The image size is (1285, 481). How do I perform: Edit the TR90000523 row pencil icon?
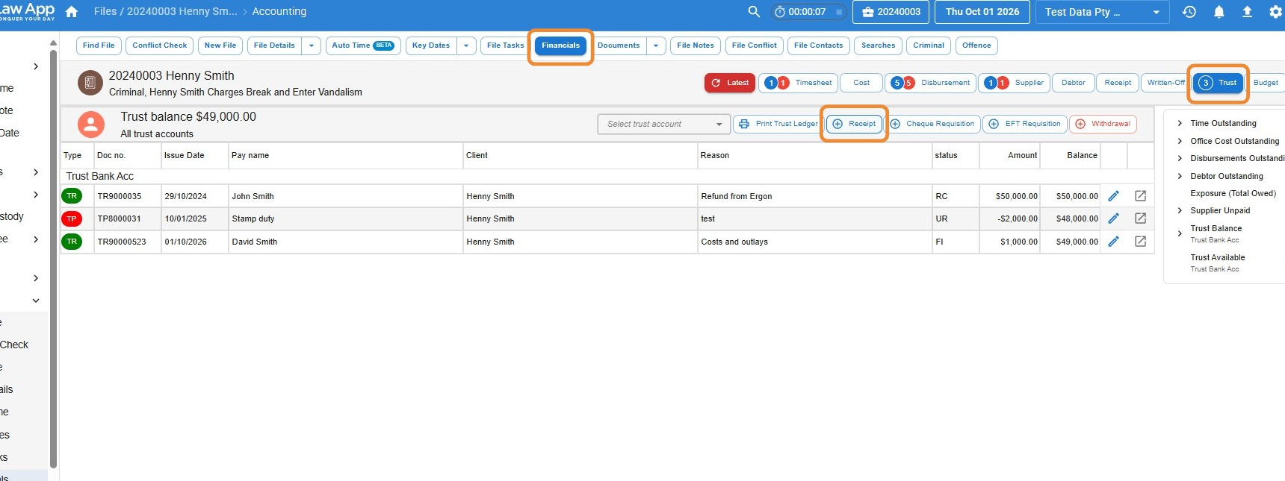point(1113,242)
